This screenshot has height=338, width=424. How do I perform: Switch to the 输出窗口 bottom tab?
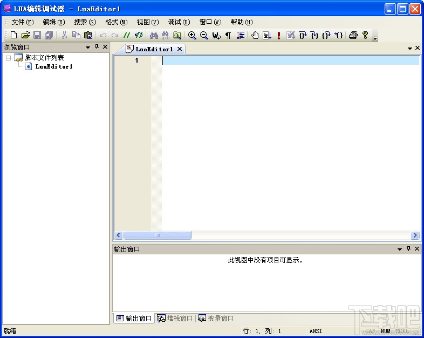click(134, 318)
